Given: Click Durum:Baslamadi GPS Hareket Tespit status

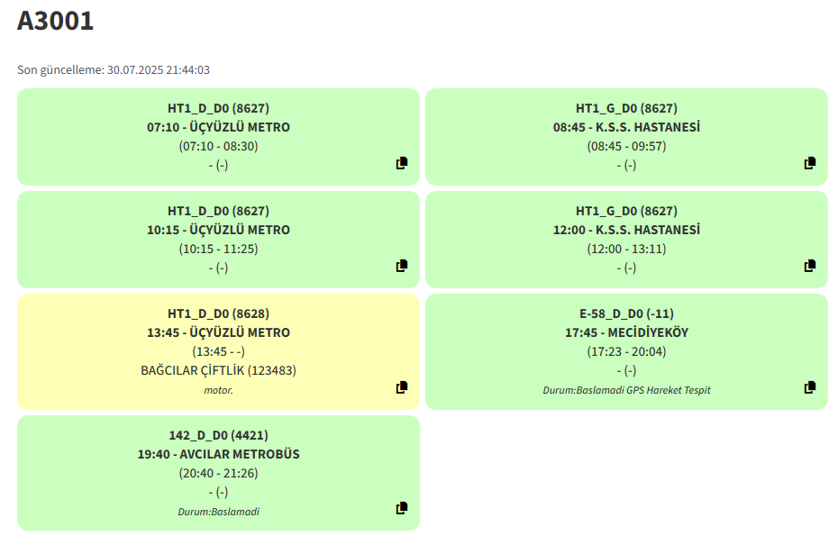Looking at the screenshot, I should 626,390.
